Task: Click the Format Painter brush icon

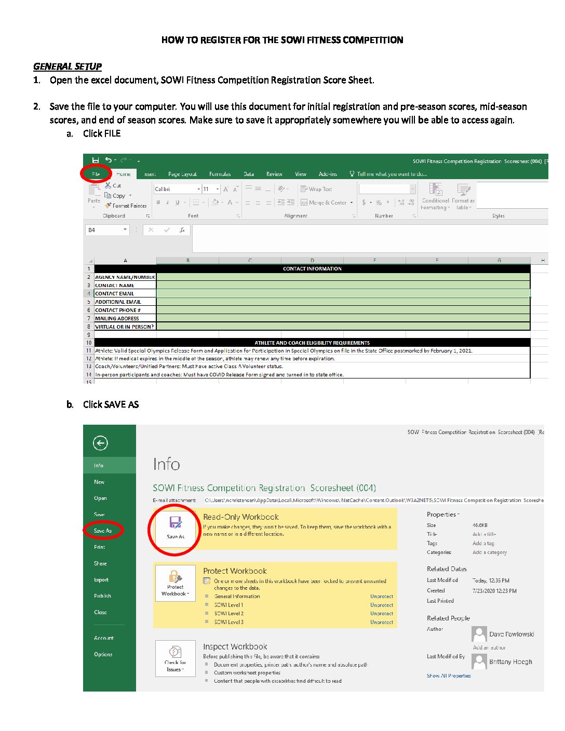Action: click(109, 206)
